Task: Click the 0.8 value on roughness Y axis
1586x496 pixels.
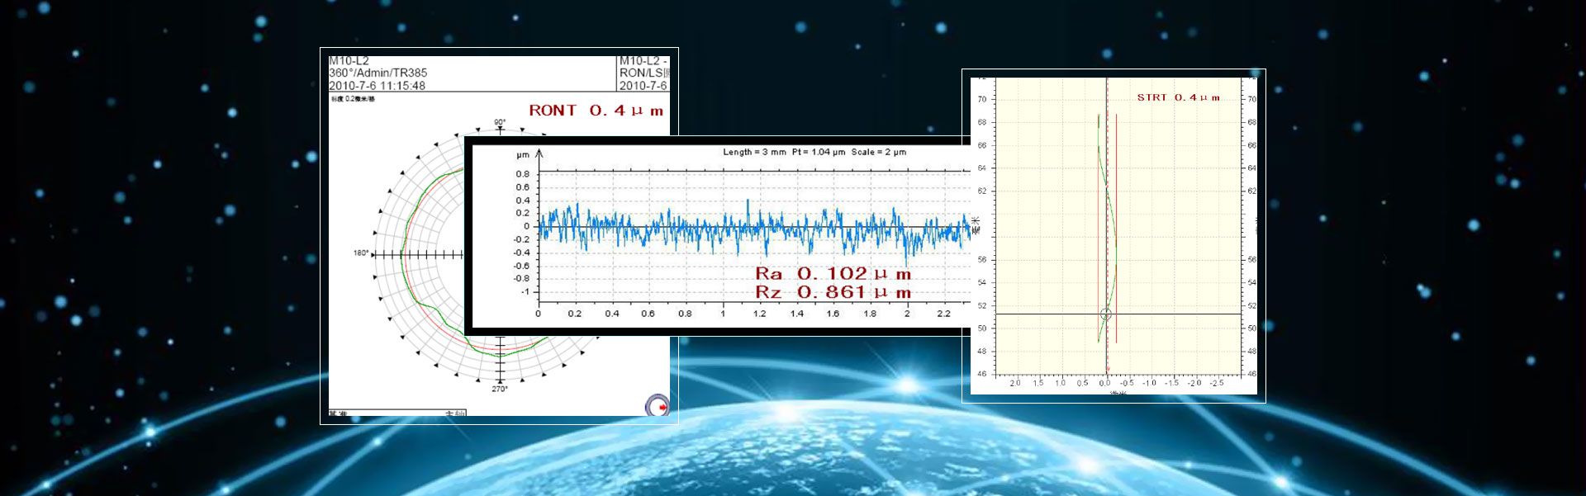Action: pyautogui.click(x=523, y=174)
